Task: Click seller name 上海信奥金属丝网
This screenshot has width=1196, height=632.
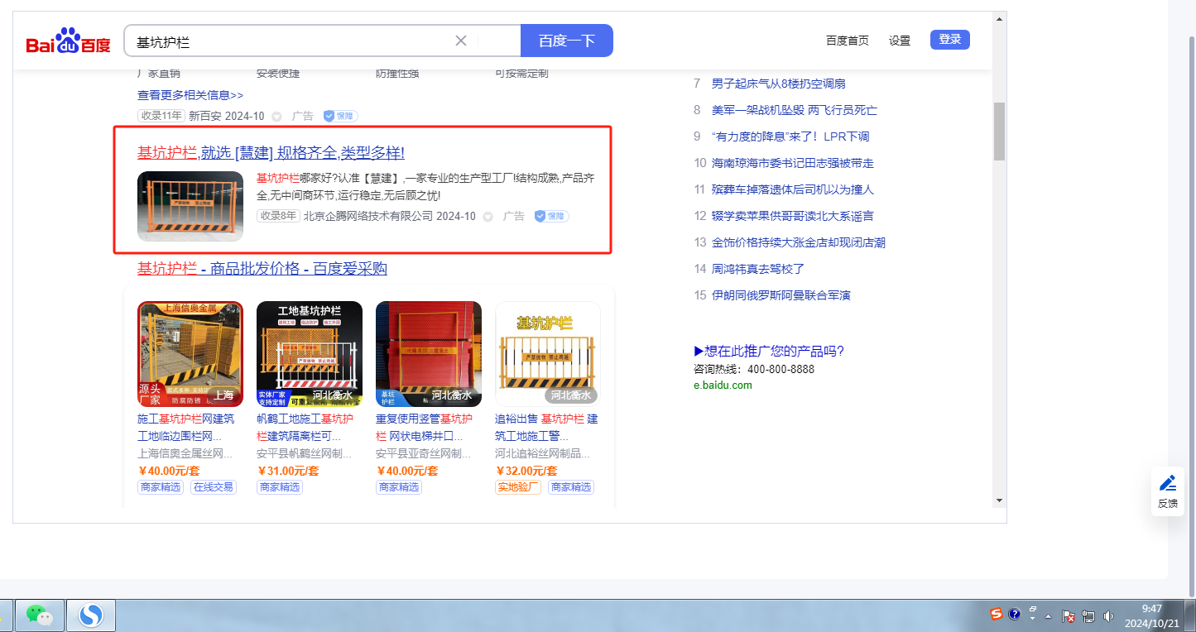Action: tap(185, 454)
